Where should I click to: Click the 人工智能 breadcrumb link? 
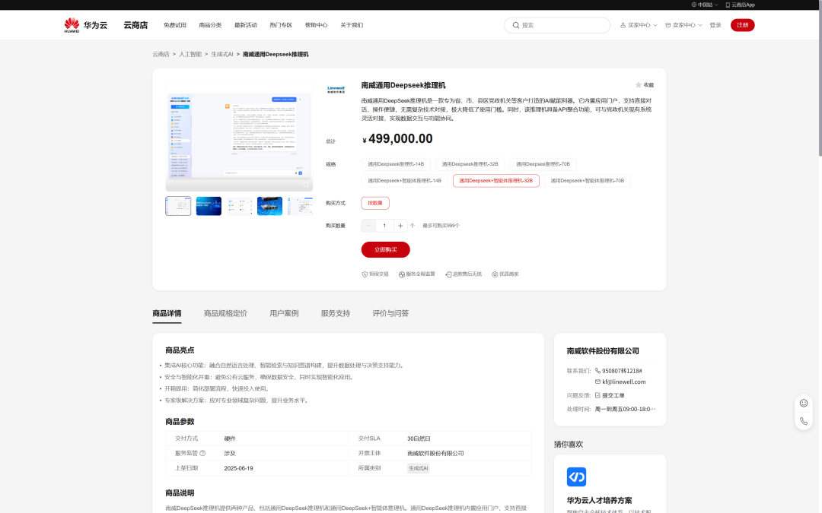click(190, 55)
